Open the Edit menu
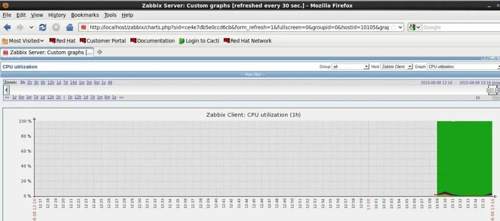Viewport: 500px width, 221px height. [x=21, y=15]
